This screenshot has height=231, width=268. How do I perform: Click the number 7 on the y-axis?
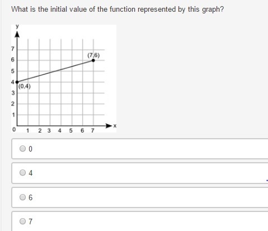coord(12,49)
